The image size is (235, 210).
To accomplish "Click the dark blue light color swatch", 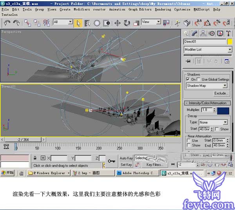I will point(223,111).
